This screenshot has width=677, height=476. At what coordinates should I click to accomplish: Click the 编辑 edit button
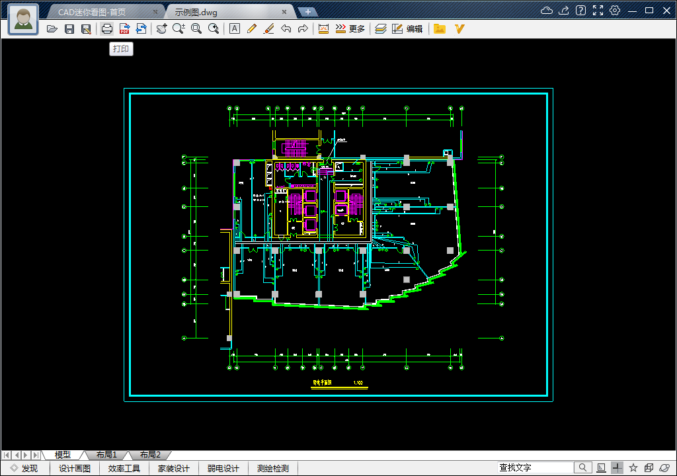pos(407,28)
